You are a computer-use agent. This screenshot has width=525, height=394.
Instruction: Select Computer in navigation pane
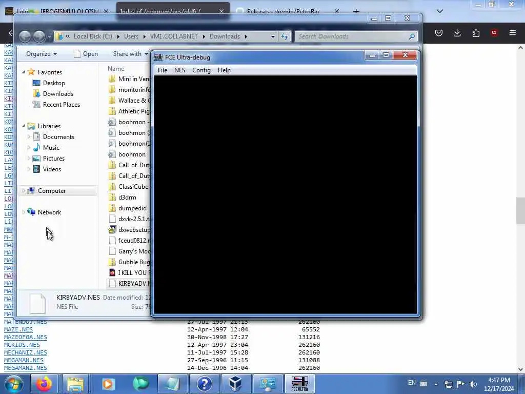[x=52, y=191]
